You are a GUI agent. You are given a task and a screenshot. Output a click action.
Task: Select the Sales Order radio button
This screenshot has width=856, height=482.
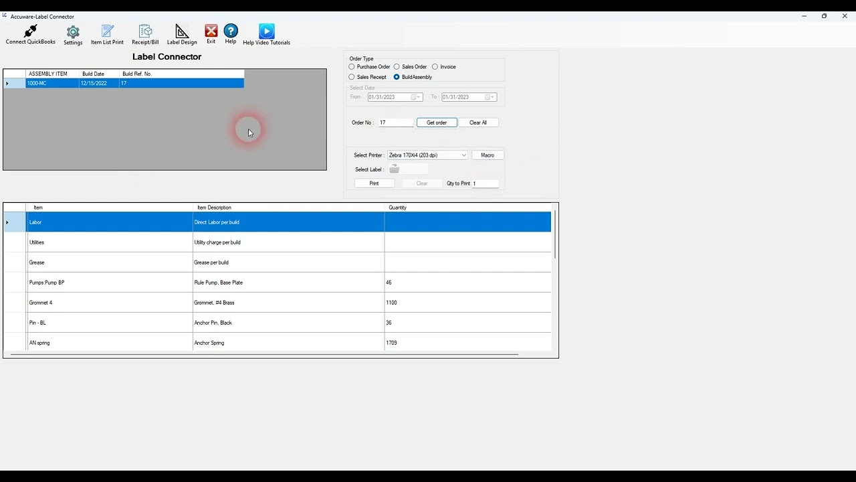(397, 67)
